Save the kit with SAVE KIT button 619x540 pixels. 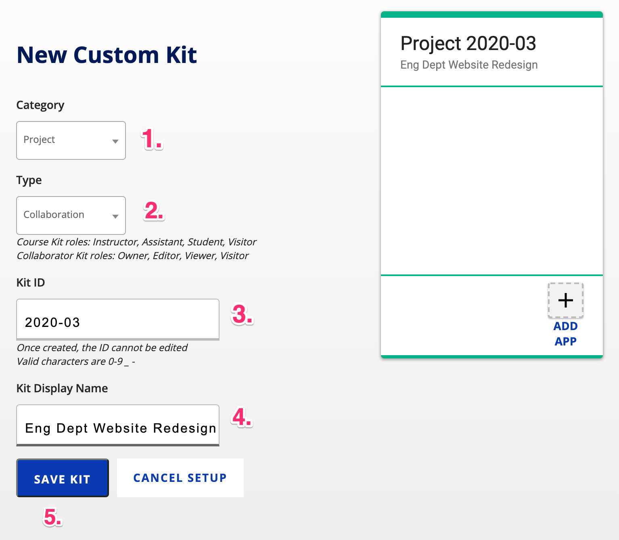pyautogui.click(x=63, y=478)
